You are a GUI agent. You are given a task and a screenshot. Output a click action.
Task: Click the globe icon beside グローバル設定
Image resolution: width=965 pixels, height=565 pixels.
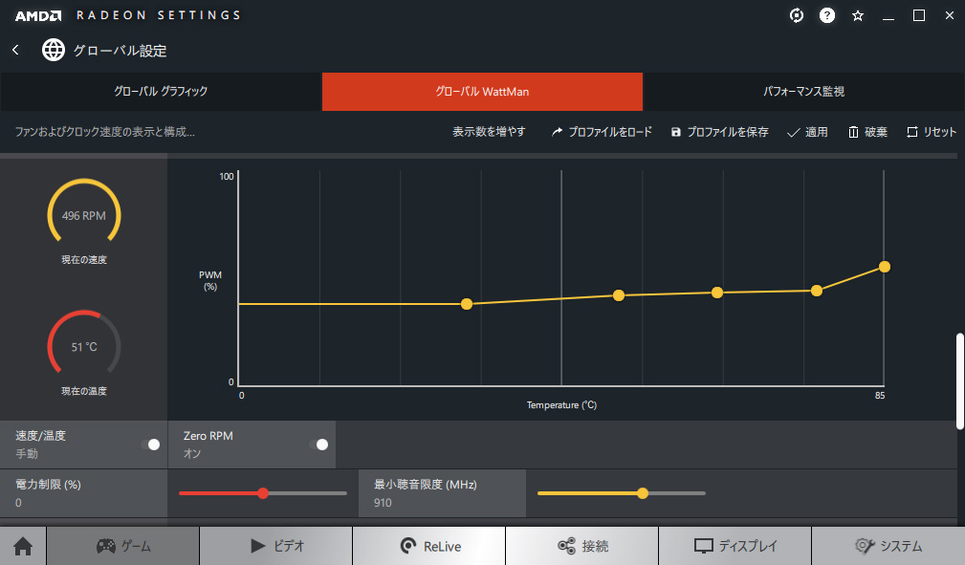coord(53,50)
